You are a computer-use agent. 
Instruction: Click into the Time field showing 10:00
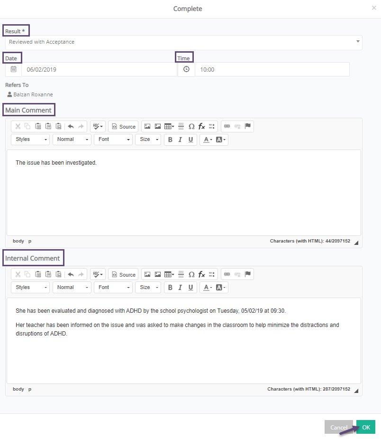point(272,69)
